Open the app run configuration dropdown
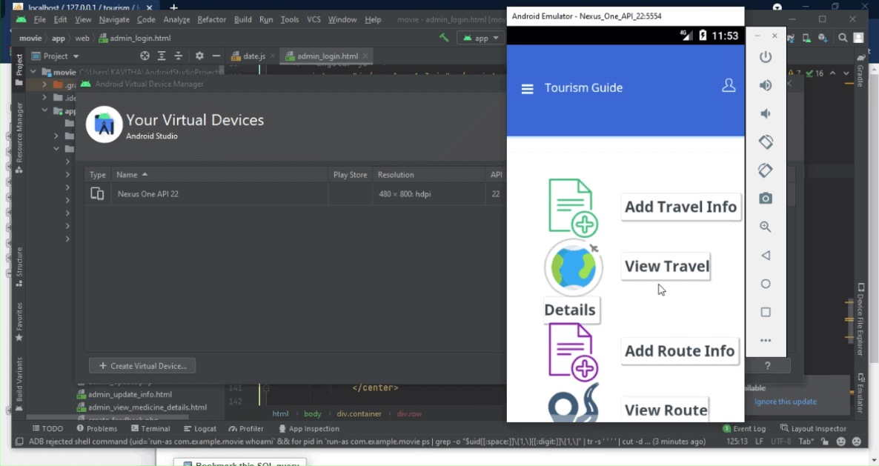 tap(482, 38)
